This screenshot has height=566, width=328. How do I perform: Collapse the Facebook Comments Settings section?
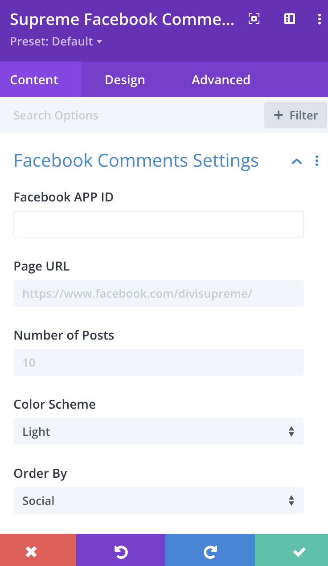(296, 161)
